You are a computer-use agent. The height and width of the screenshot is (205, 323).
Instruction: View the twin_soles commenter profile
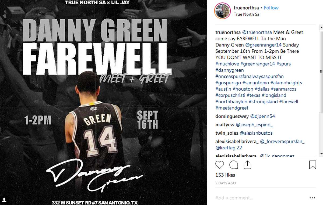point(227,133)
